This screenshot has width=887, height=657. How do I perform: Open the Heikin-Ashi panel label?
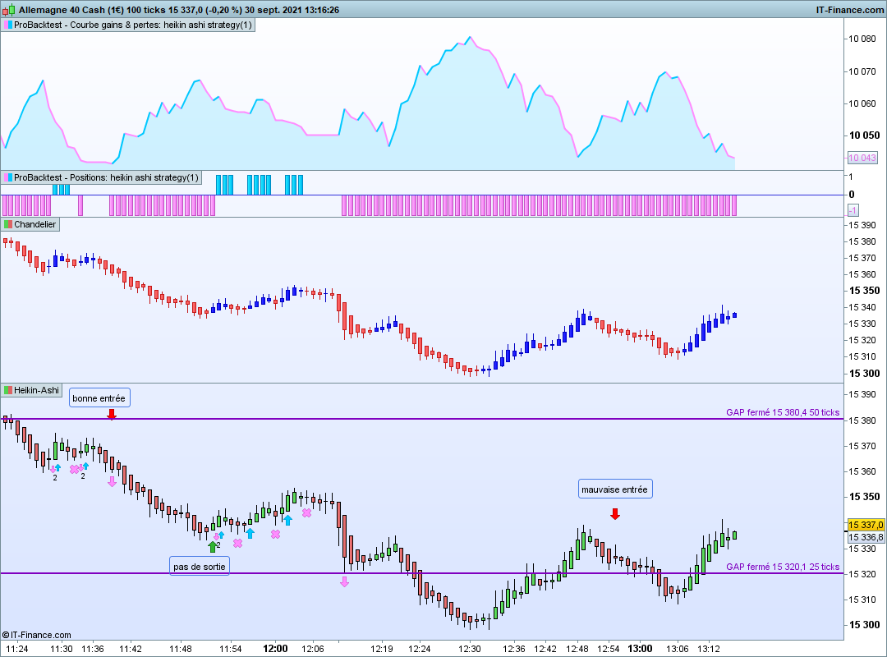click(x=32, y=390)
